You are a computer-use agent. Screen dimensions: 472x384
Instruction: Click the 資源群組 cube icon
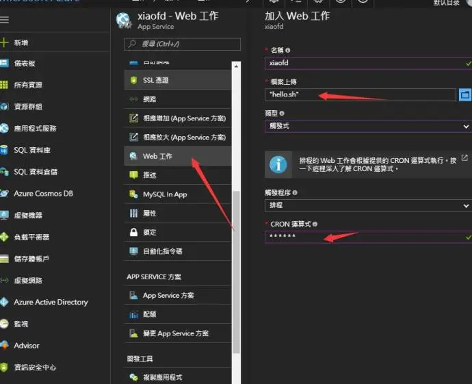4,106
